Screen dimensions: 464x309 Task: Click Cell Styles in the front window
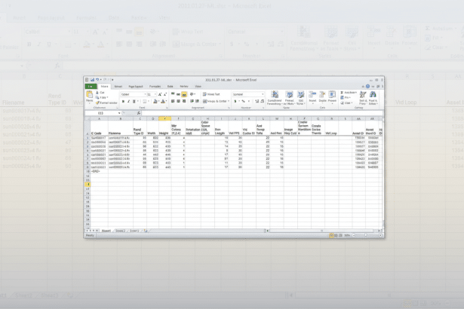(300, 98)
